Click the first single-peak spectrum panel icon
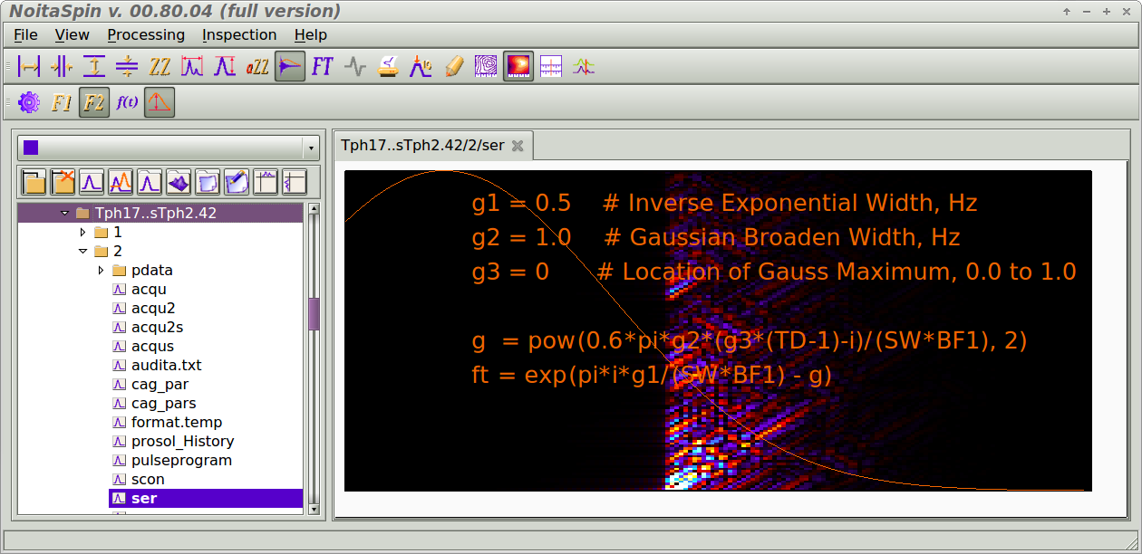Viewport: 1142px width, 554px height. pyautogui.click(x=92, y=182)
